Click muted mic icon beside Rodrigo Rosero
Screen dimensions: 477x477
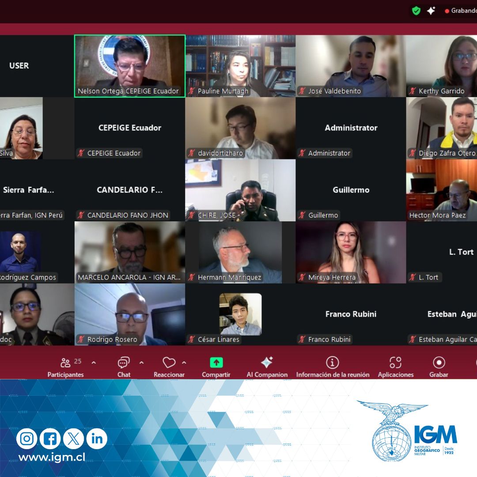81,339
